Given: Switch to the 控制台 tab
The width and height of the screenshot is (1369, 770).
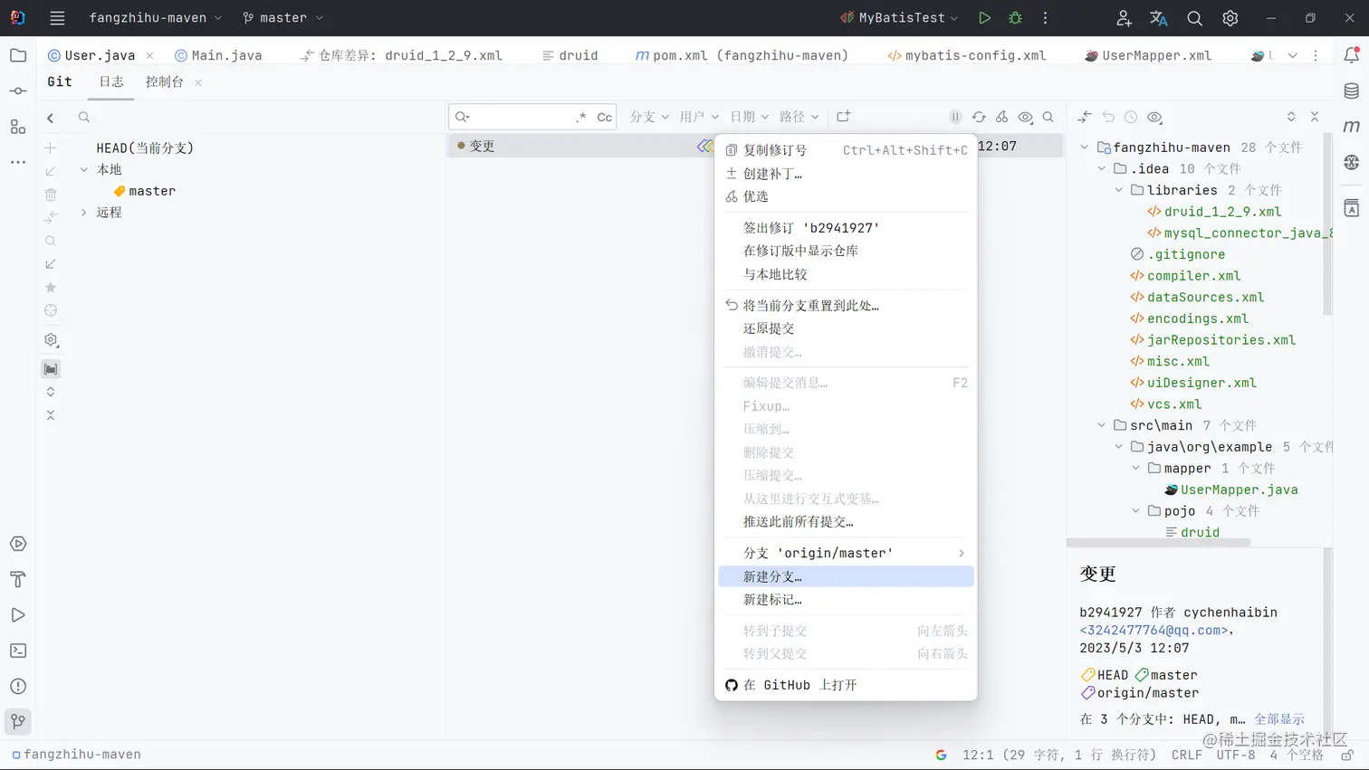Looking at the screenshot, I should click(x=165, y=81).
